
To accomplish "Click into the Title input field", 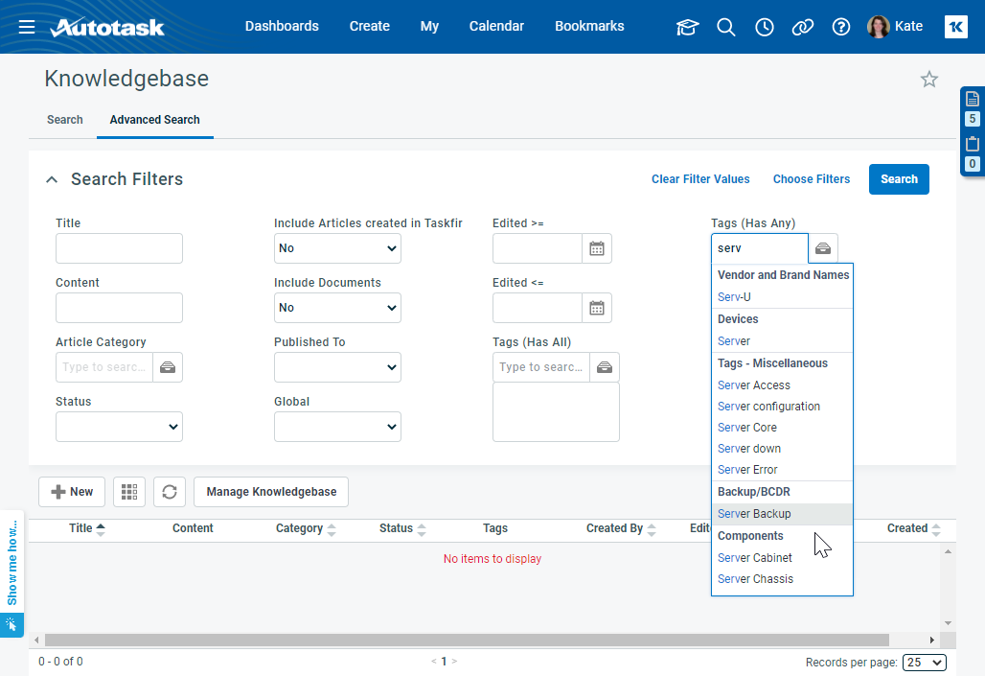I will tap(119, 248).
